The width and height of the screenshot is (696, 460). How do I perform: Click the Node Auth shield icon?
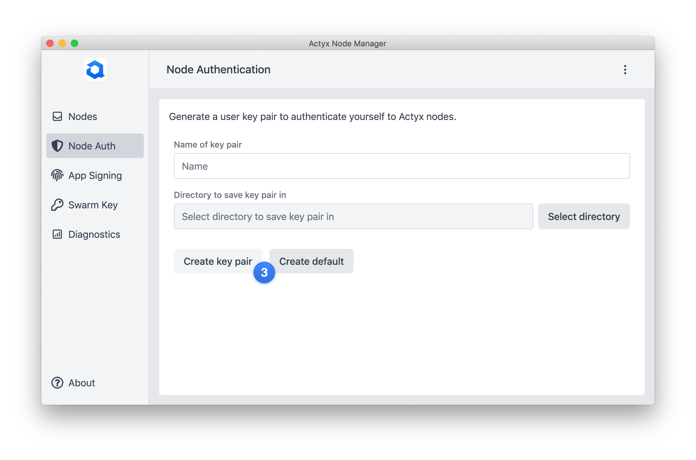click(57, 146)
